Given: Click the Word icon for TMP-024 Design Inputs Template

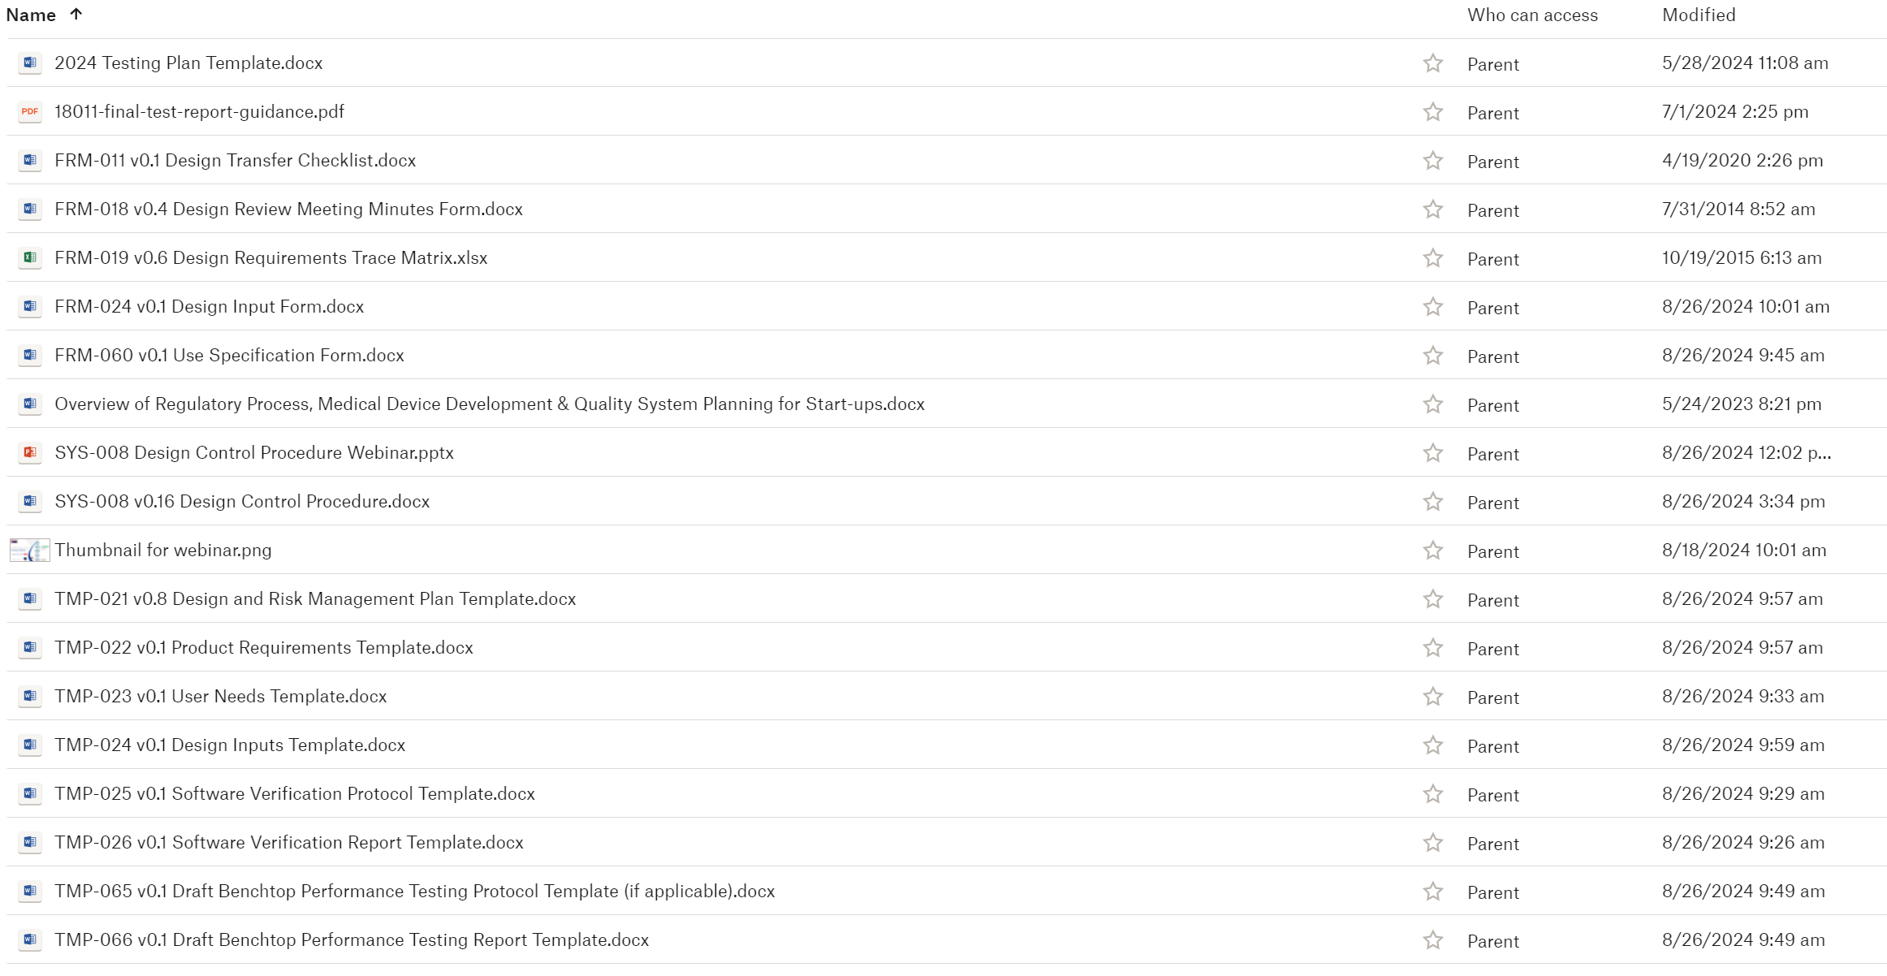Looking at the screenshot, I should 30,745.
